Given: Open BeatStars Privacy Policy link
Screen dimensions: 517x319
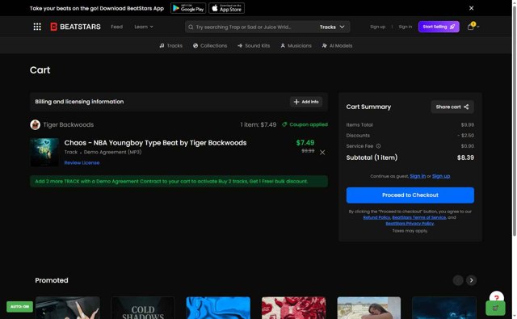Looking at the screenshot, I should [410, 224].
